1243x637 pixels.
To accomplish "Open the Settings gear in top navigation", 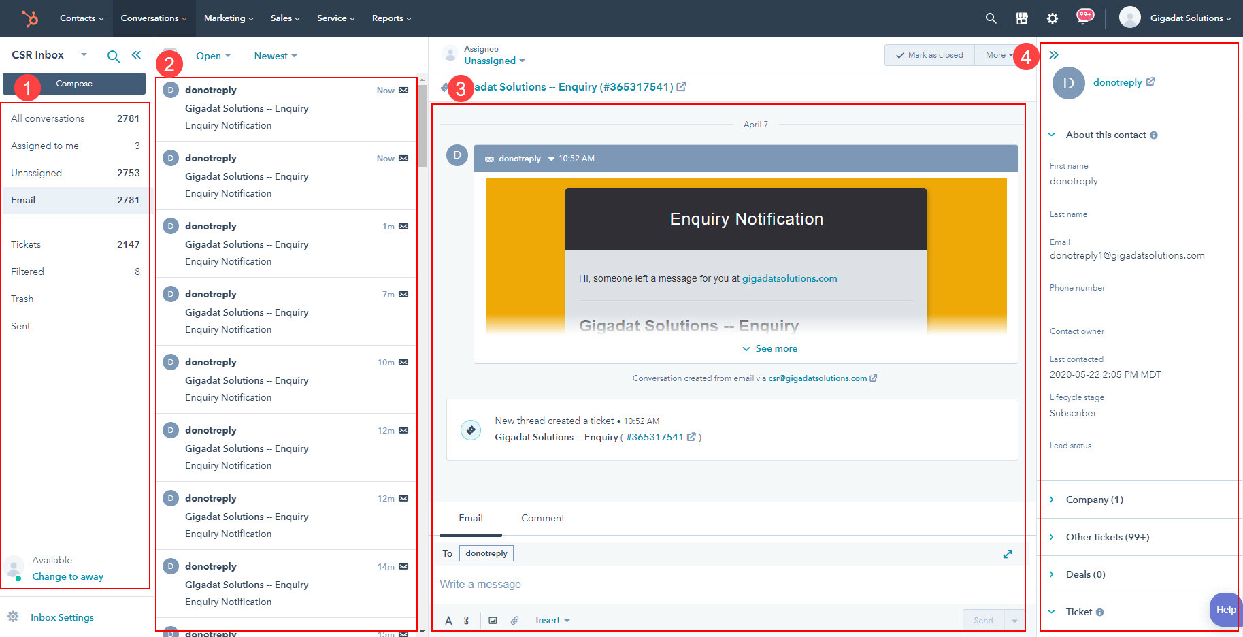I will click(x=1053, y=18).
